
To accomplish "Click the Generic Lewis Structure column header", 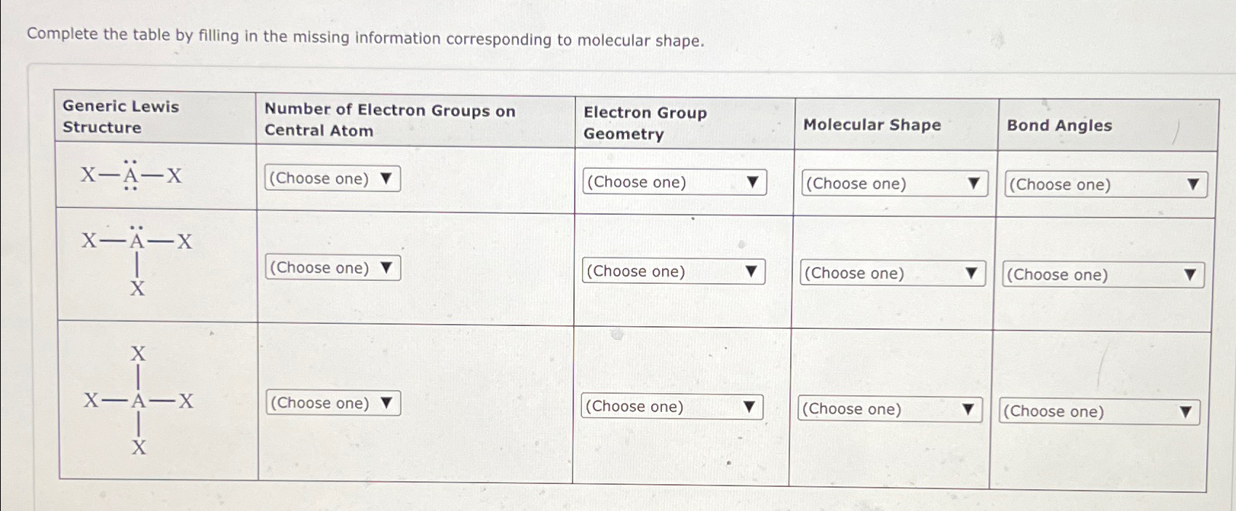I will [121, 116].
